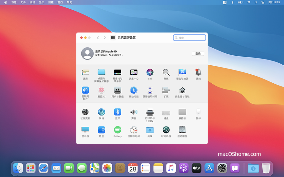Open the 编辑 menu
Image resolution: width=284 pixels, height=177 pixels.
point(32,2)
